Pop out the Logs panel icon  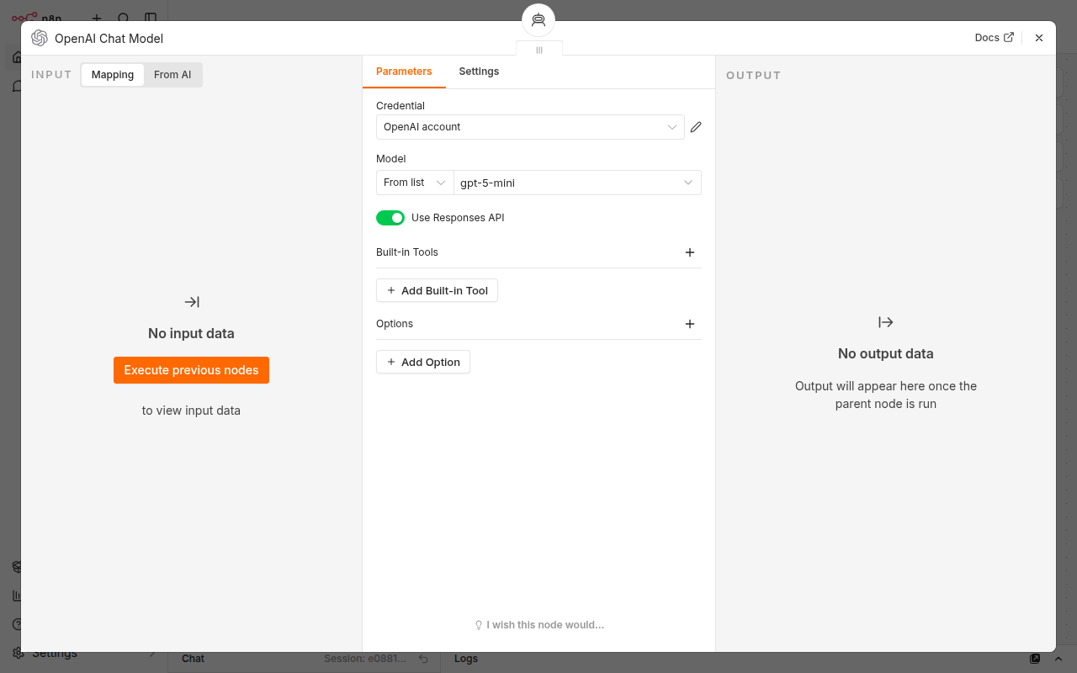coord(1035,659)
